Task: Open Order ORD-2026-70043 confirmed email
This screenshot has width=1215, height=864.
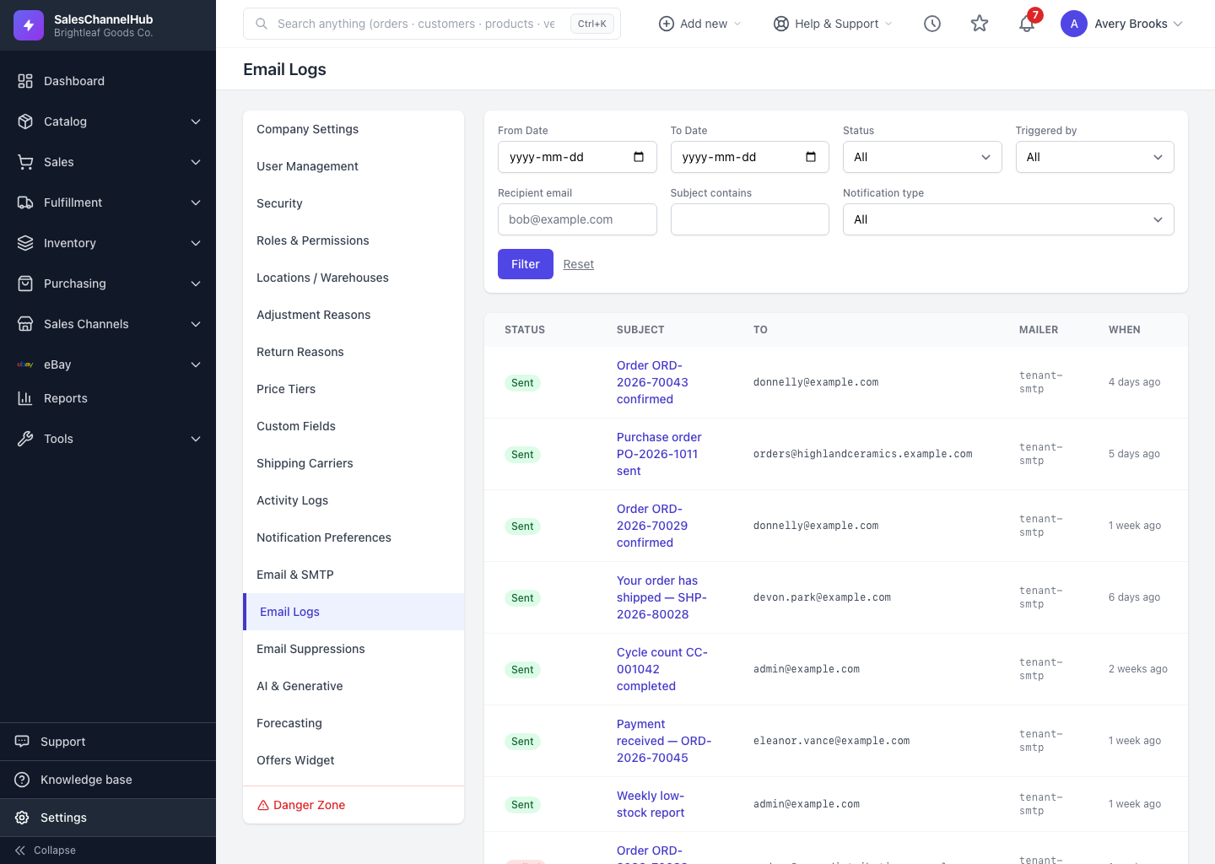Action: [x=652, y=382]
